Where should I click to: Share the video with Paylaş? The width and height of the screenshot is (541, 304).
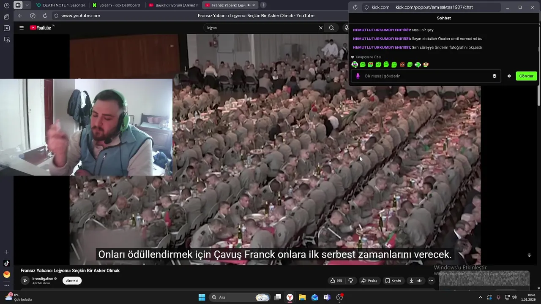click(x=369, y=281)
